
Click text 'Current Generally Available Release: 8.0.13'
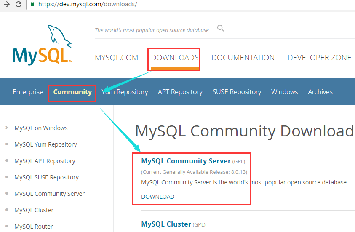click(x=194, y=172)
